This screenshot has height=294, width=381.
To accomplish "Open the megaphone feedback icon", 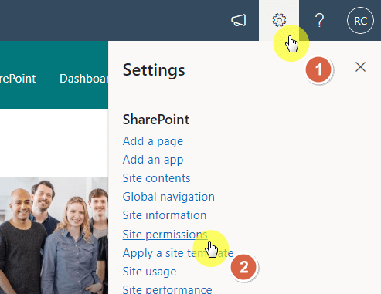I will (x=239, y=20).
